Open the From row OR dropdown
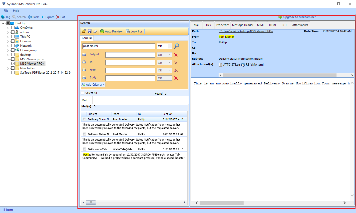This screenshot has height=213, width=356. (x=170, y=70)
